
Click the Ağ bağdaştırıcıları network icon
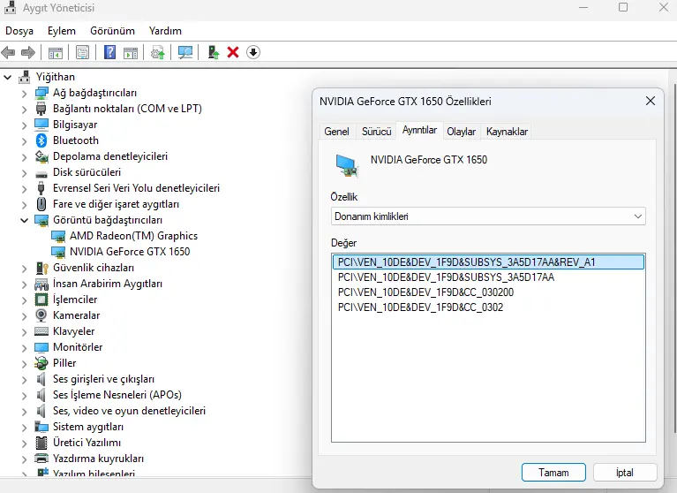click(41, 93)
